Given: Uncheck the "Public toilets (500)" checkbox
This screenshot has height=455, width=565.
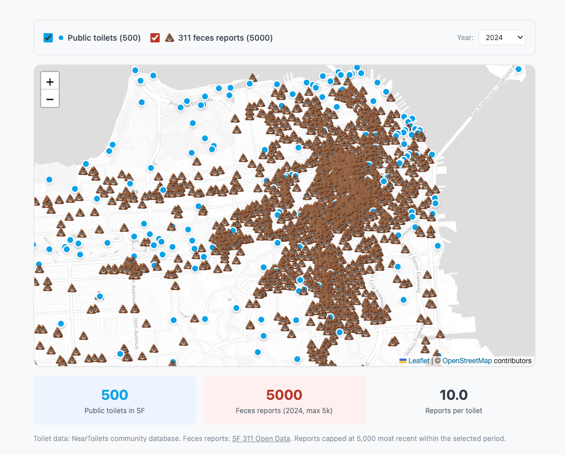Looking at the screenshot, I should 48,37.
